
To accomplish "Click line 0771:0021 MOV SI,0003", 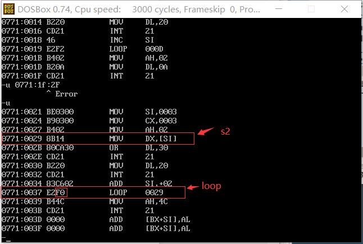I will click(89, 112).
